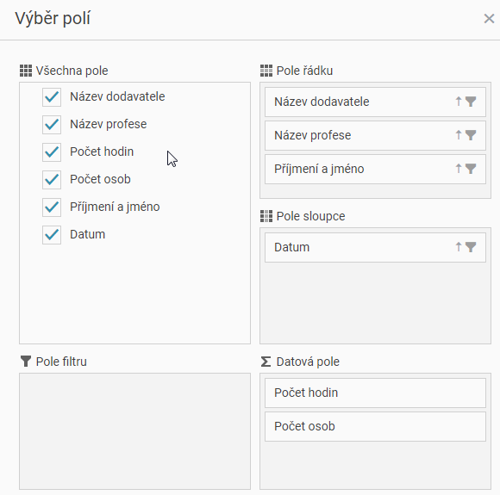This screenshot has height=495, width=500.
Task: Select Příjmení a jméno item in Pole řádku
Action: [x=375, y=169]
